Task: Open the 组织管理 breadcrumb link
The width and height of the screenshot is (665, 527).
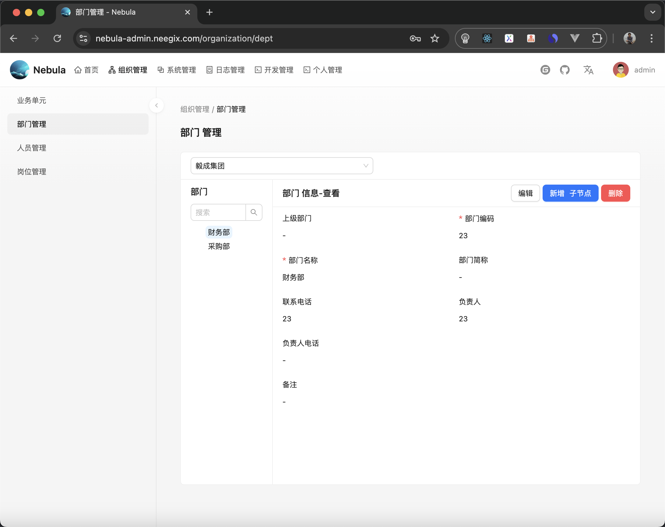Action: (194, 109)
